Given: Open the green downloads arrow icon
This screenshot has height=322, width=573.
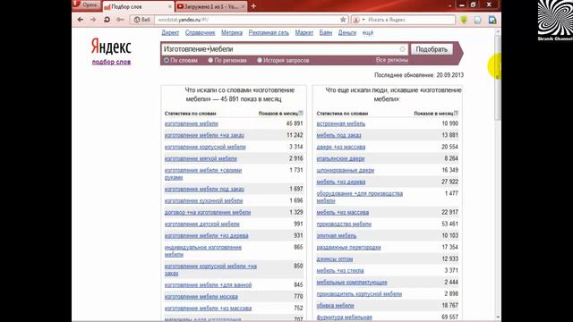Looking at the screenshot, I should 464,20.
